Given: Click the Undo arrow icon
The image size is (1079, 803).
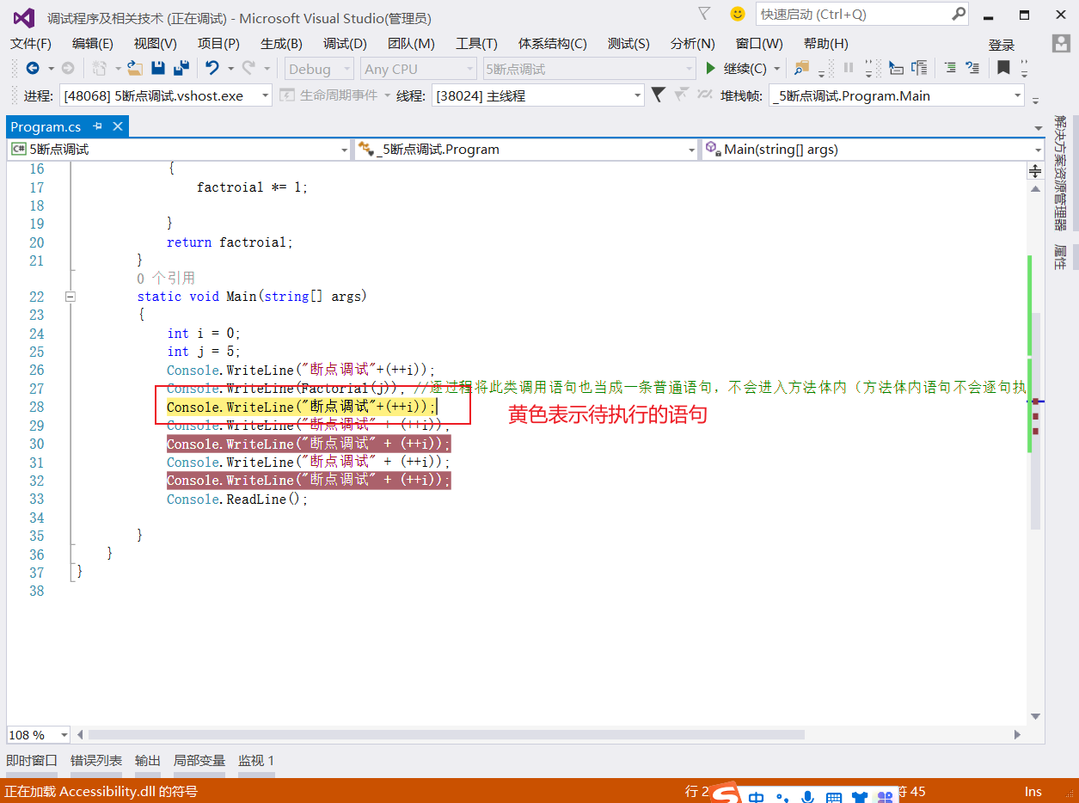Looking at the screenshot, I should tap(212, 69).
